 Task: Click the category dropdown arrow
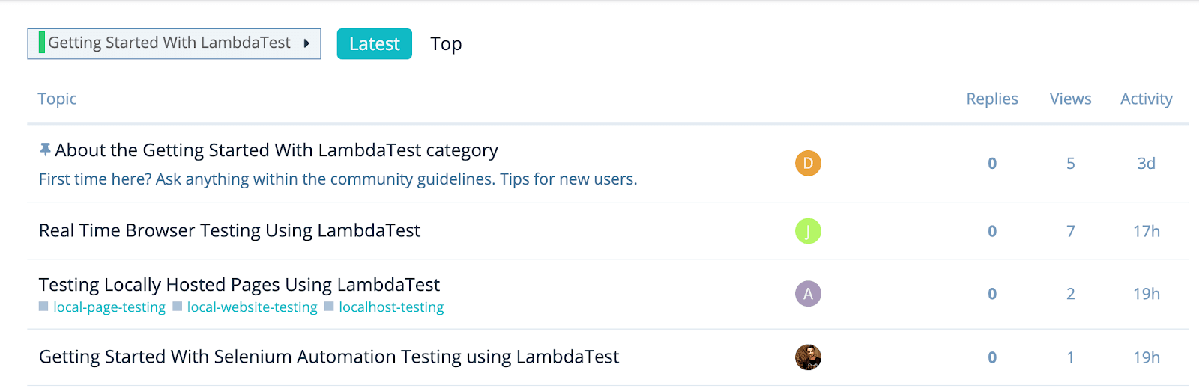point(306,43)
